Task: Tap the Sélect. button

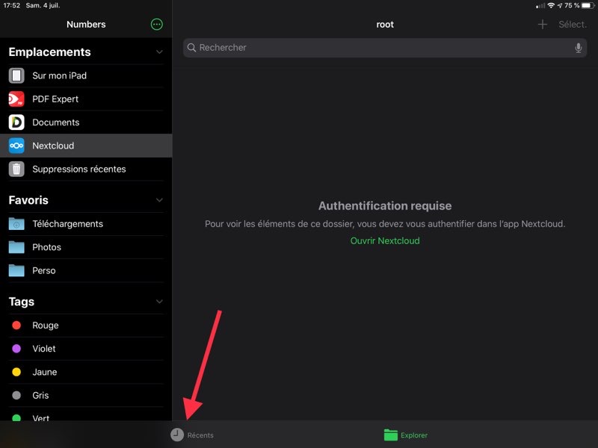Action: [x=573, y=25]
